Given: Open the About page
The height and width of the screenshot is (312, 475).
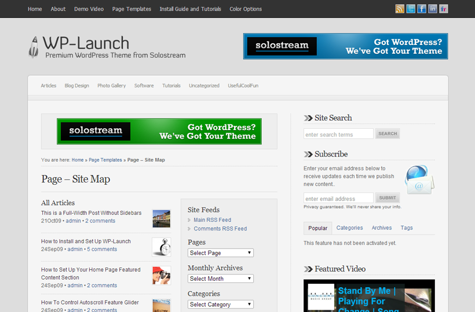Looking at the screenshot, I should pyautogui.click(x=58, y=9).
